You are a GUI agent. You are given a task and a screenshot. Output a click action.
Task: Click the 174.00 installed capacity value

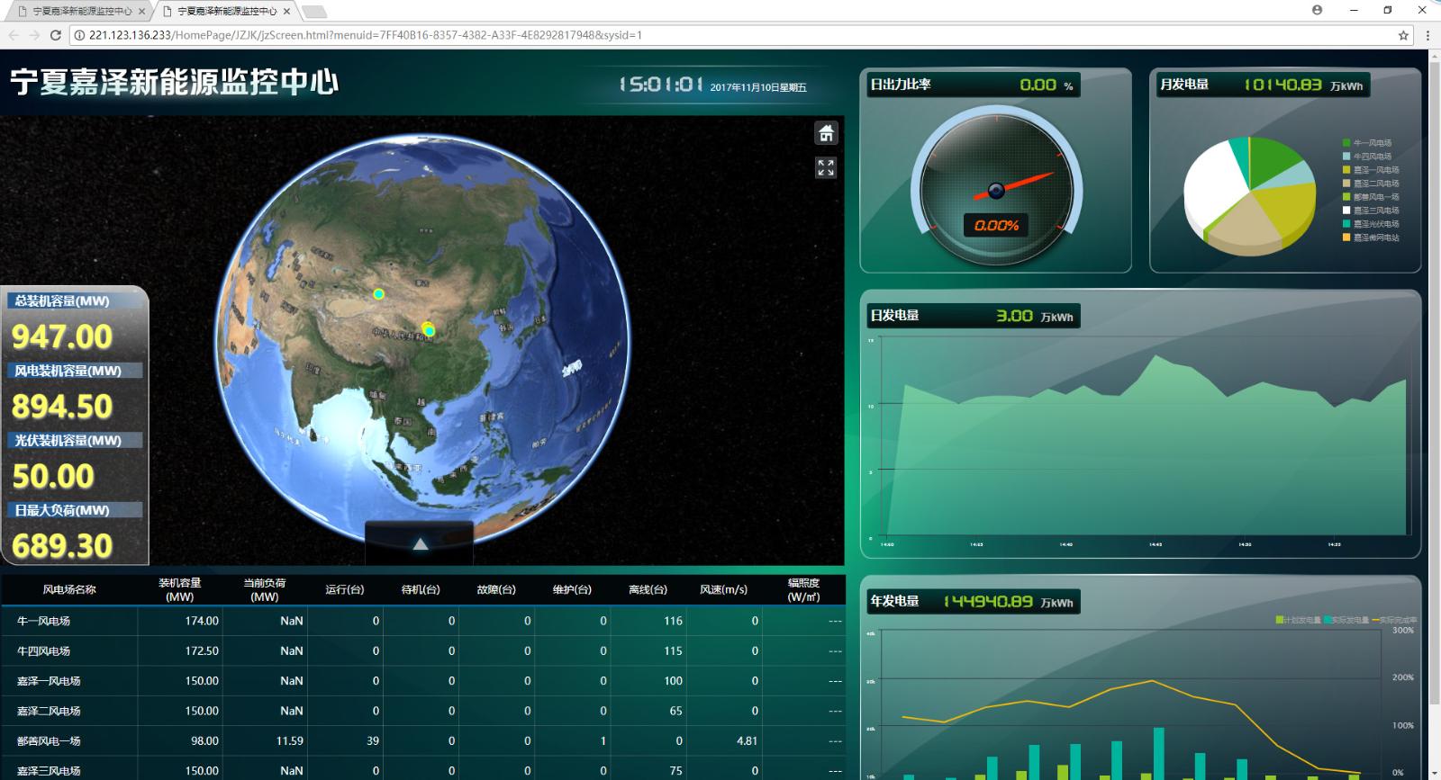[x=202, y=621]
